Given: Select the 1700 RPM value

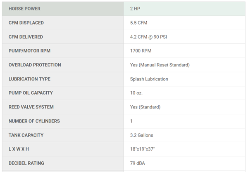Looking at the screenshot, I should pos(141,51).
